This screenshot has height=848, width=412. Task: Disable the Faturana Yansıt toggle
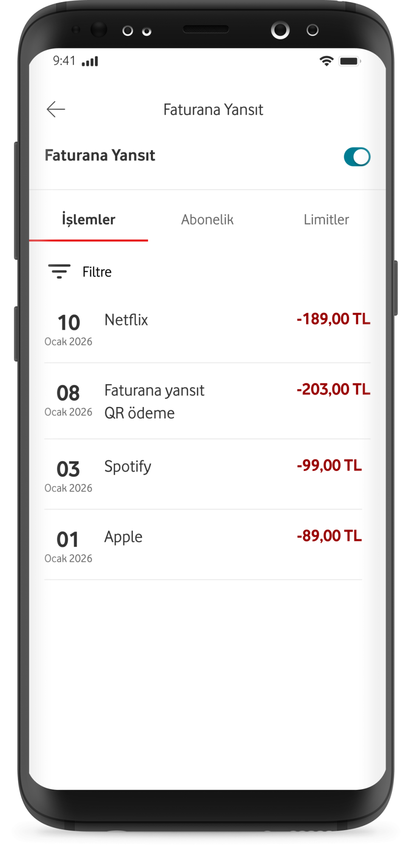(357, 157)
